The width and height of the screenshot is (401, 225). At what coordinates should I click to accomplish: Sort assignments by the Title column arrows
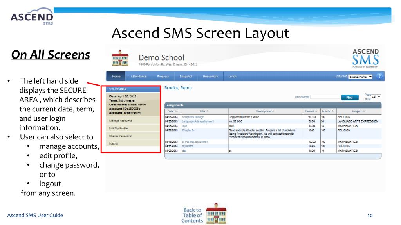click(x=208, y=111)
